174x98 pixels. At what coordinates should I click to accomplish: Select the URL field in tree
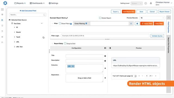pyautogui.click(x=18, y=42)
